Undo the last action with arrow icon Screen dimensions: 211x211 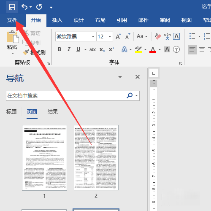tap(24, 7)
